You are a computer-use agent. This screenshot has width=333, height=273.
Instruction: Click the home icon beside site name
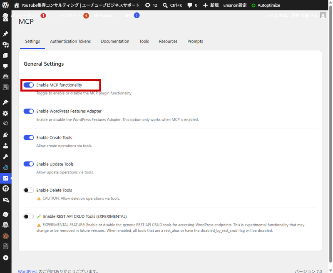pyautogui.click(x=16, y=5)
